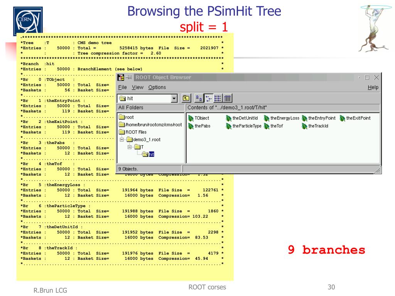Click the 'split = 1' subtitle
Viewport: 395px width, 296px height.
(204, 27)
